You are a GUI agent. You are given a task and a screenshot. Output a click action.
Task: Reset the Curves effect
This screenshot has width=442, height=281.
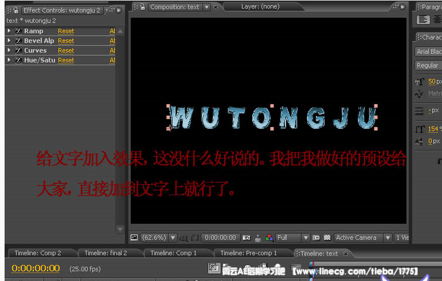click(x=66, y=51)
